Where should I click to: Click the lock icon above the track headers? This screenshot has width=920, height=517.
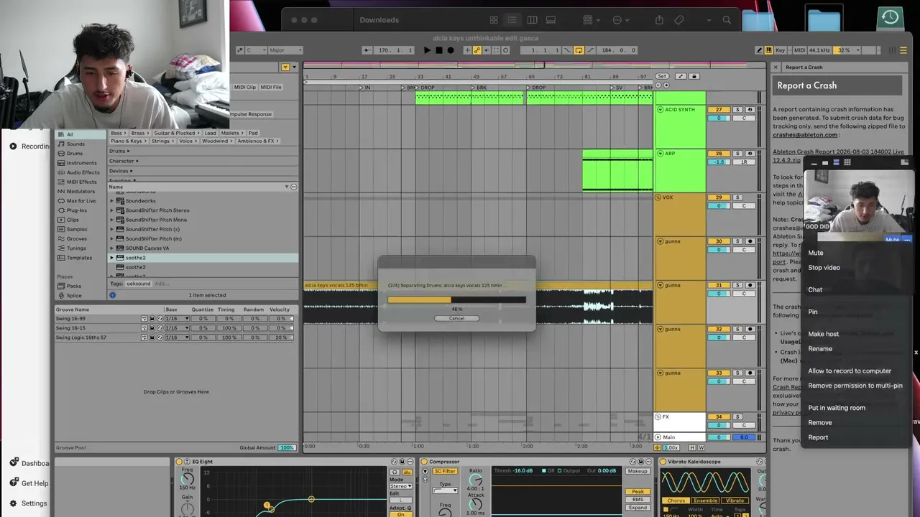694,76
